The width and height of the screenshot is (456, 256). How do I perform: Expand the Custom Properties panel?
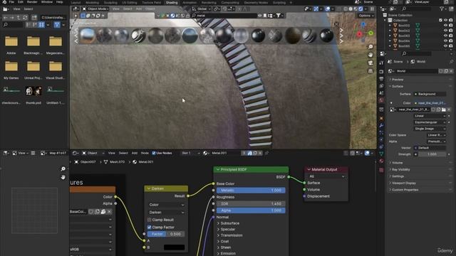coord(405,190)
